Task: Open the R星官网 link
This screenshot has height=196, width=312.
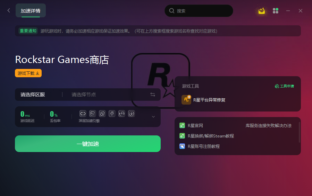Action: [195, 125]
